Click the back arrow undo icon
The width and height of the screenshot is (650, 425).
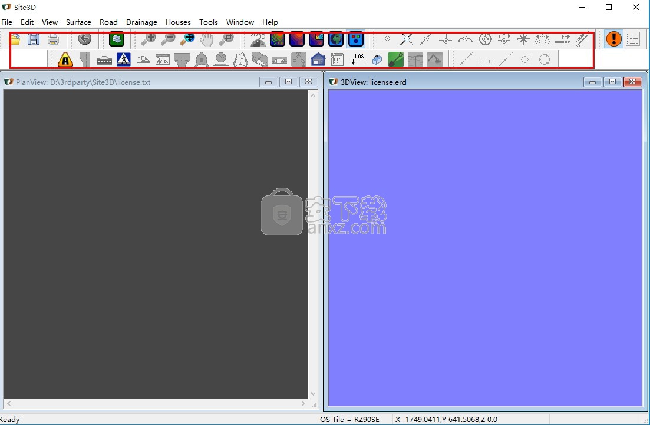[85, 39]
